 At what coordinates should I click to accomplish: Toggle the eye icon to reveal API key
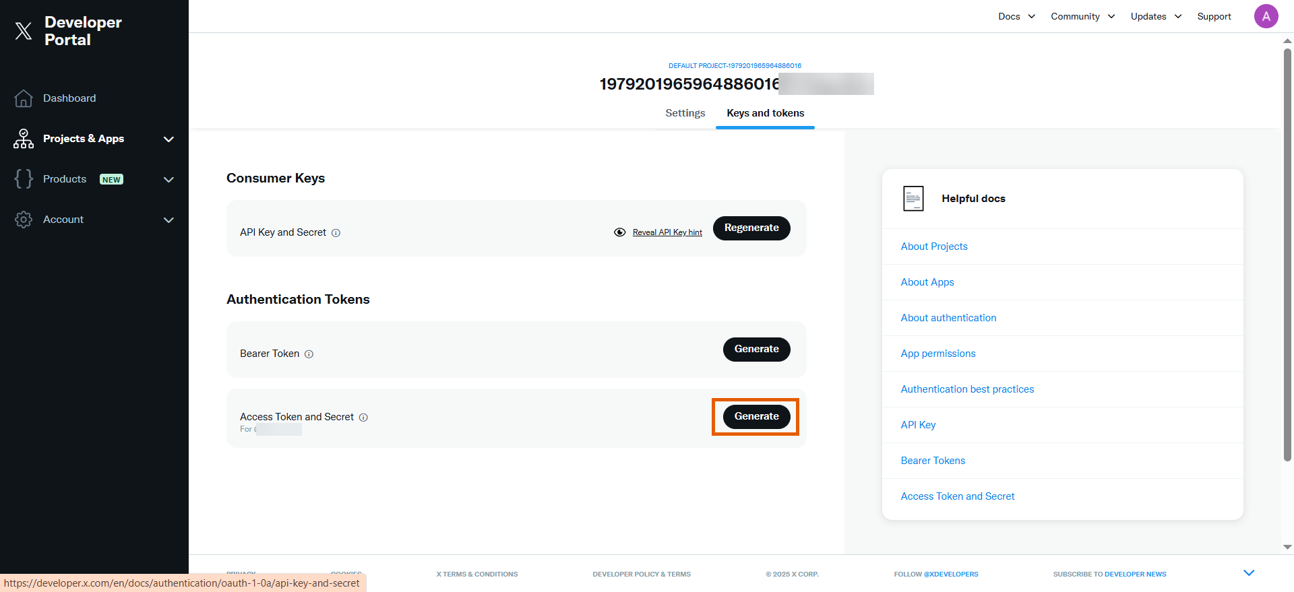pyautogui.click(x=620, y=232)
